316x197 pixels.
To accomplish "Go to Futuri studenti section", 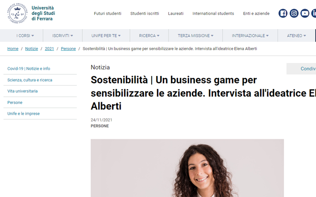I will coord(108,13).
